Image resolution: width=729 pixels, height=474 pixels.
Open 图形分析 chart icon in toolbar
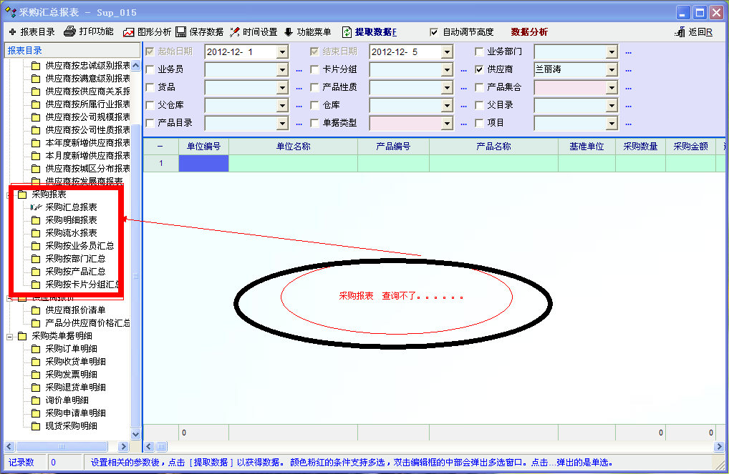click(x=129, y=32)
